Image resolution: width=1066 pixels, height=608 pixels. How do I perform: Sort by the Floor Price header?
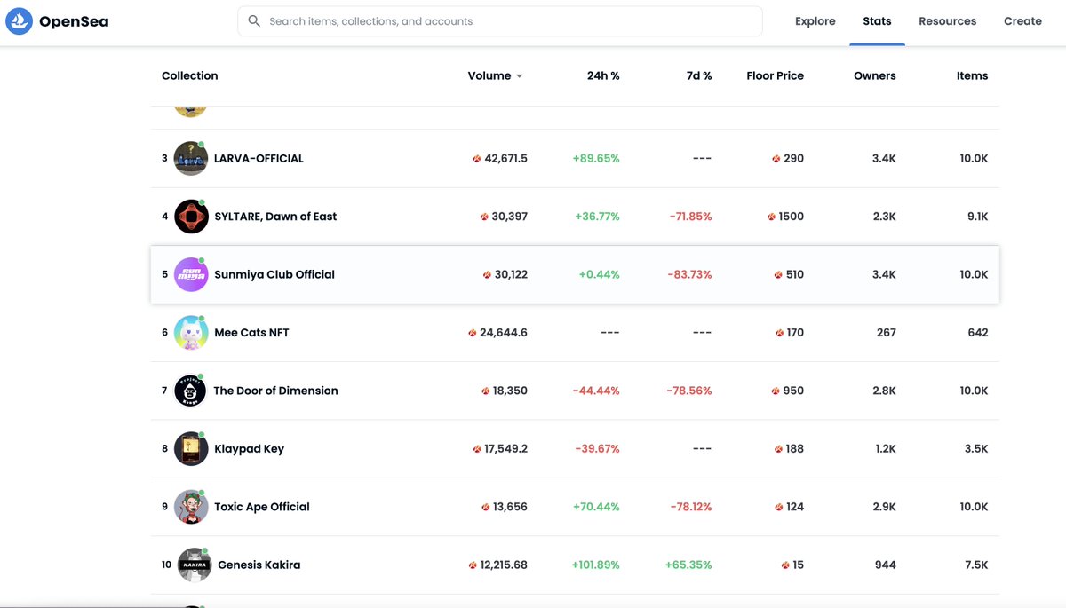[775, 75]
